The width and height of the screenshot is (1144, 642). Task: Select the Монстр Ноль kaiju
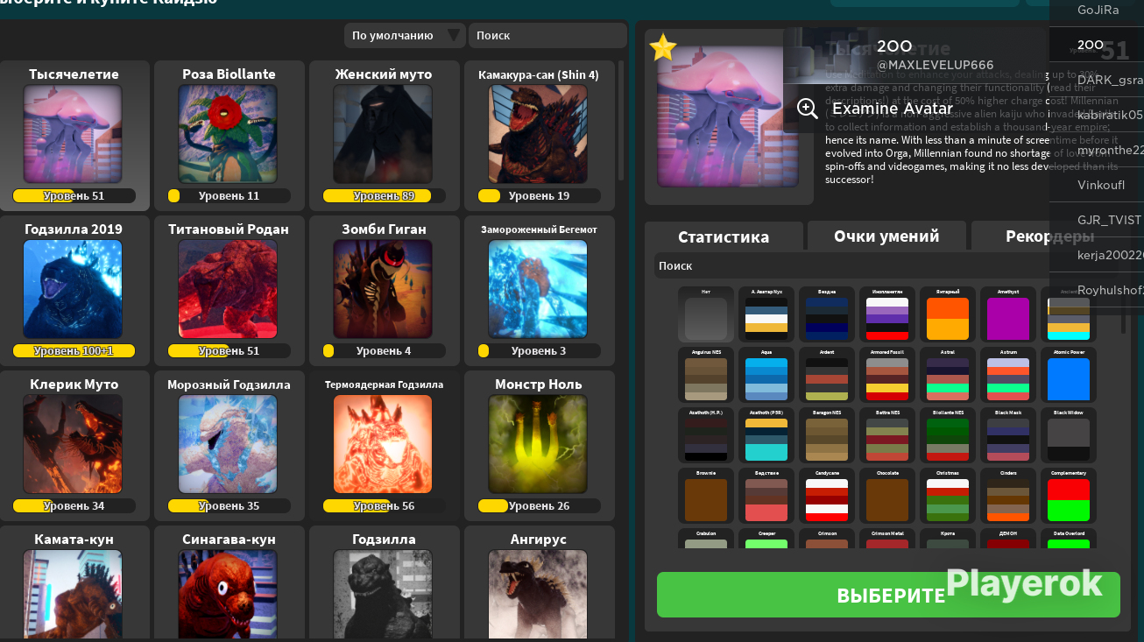[x=539, y=446]
